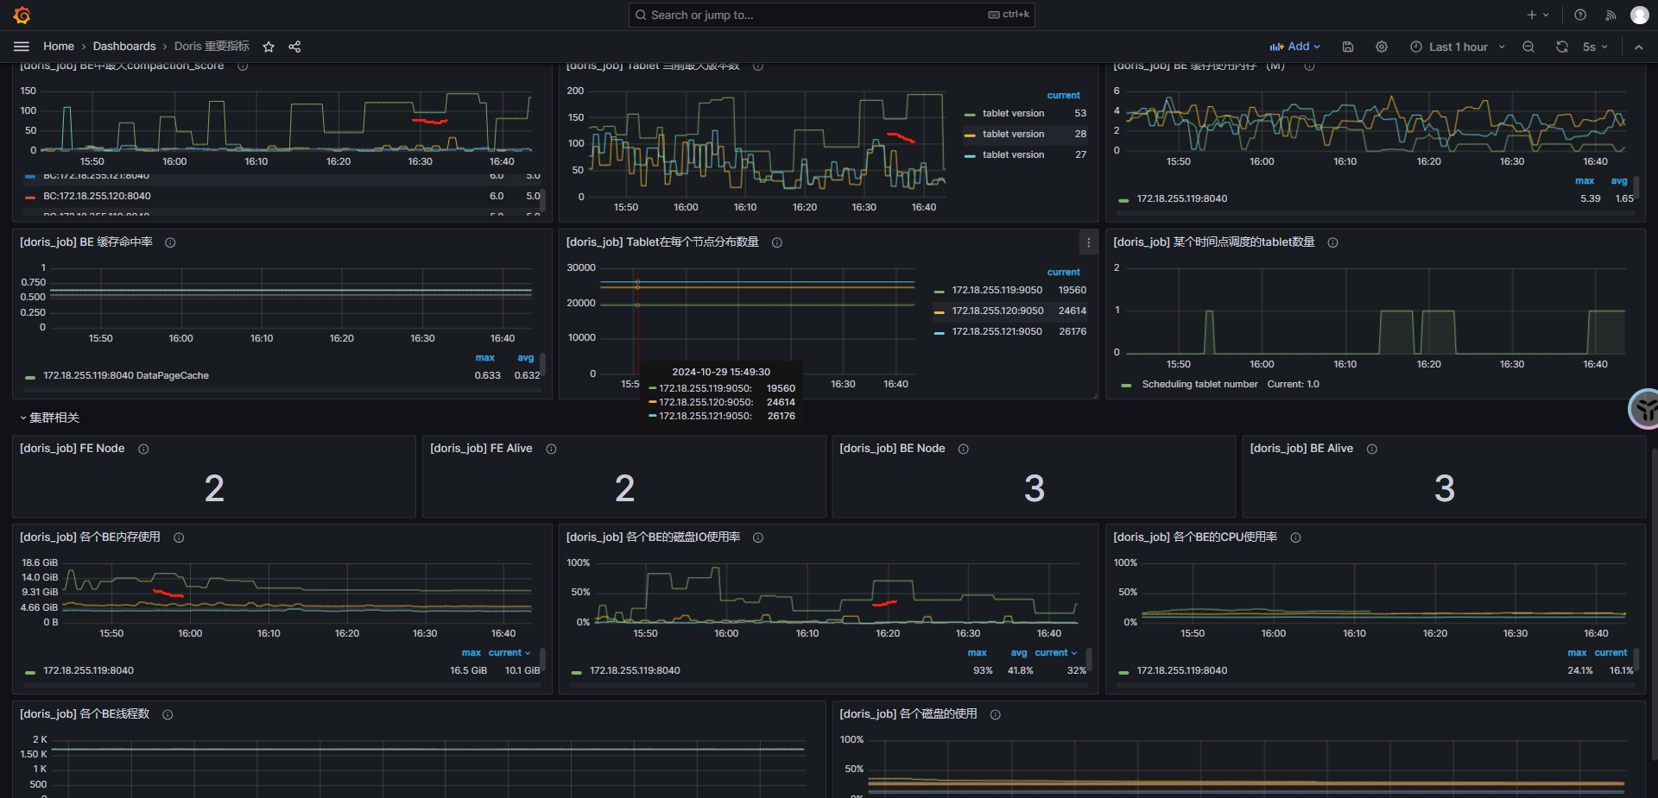Zoom out the time range

pyautogui.click(x=1528, y=47)
